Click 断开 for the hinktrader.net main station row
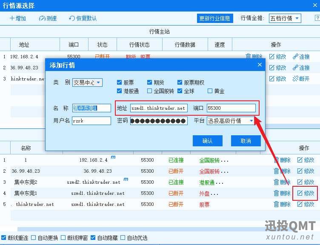The height and width of the screenshot is (245, 320). 301,79
